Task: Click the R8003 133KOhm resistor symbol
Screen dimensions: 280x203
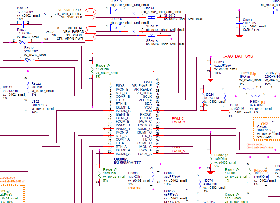Action: (x=153, y=177)
